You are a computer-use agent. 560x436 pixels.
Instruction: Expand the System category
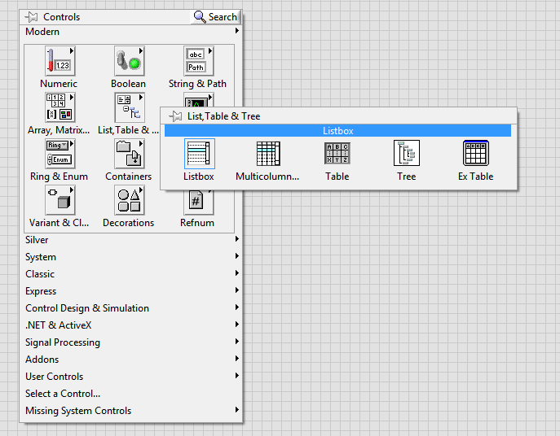[x=131, y=257]
